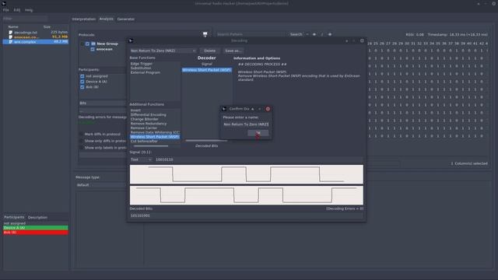Click the New Group folder icon
Image resolution: width=498 pixels, height=280 pixels.
(93, 44)
